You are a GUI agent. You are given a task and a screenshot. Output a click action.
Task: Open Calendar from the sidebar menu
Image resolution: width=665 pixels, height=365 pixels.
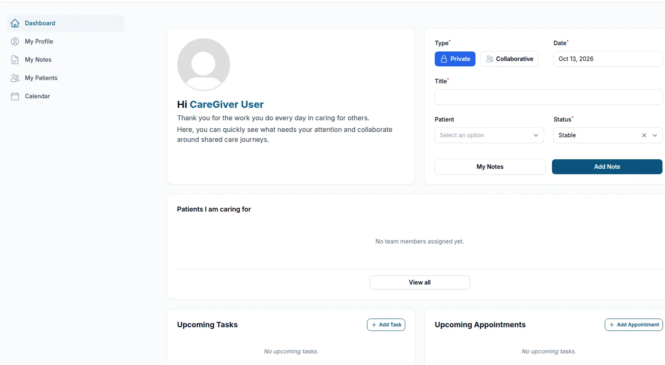(x=66, y=96)
